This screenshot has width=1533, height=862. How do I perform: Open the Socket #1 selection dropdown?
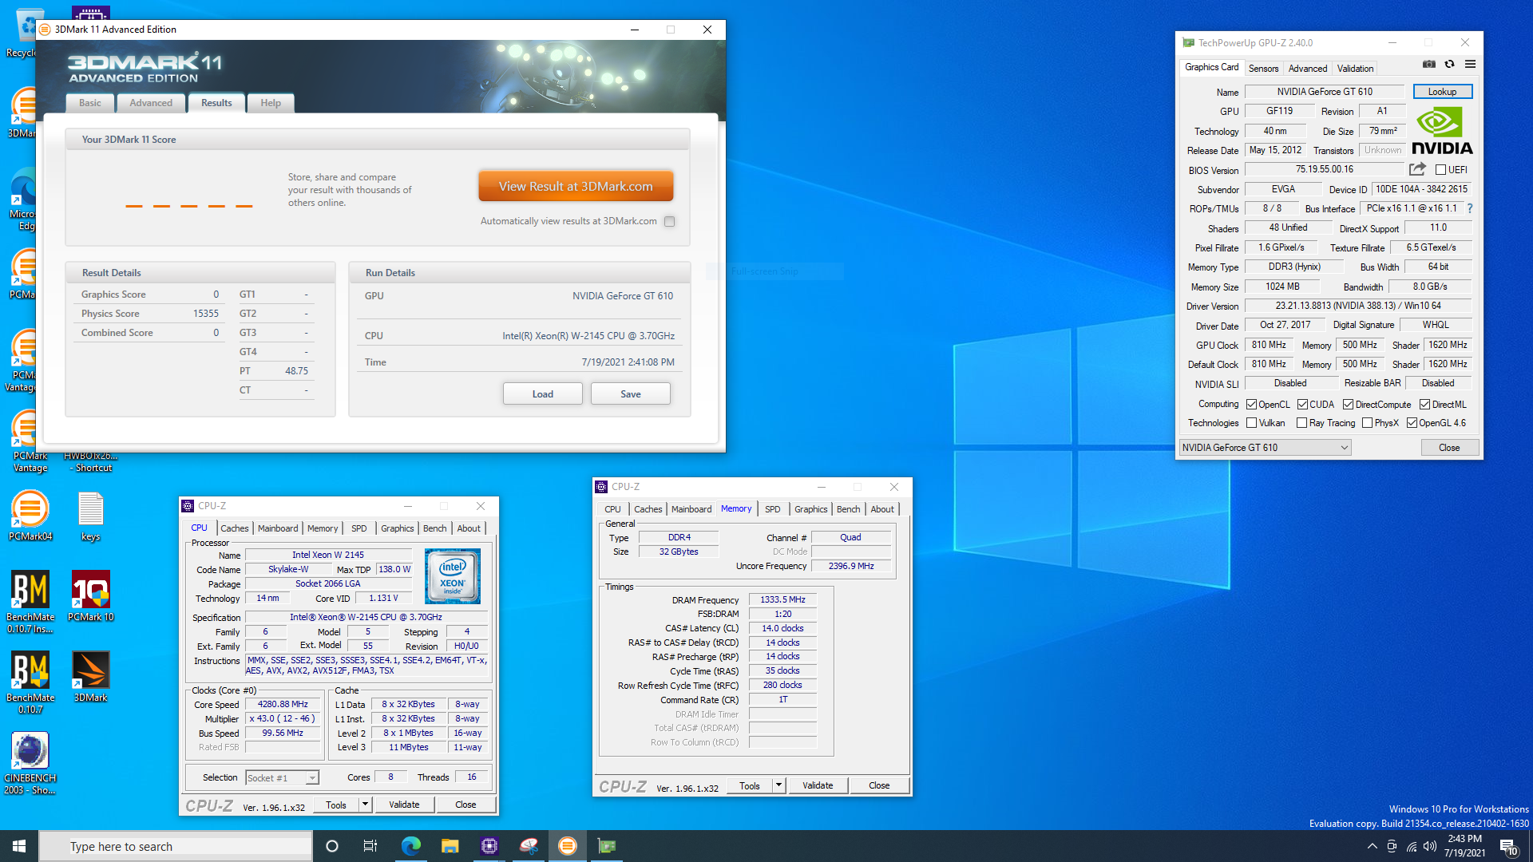[x=282, y=777]
